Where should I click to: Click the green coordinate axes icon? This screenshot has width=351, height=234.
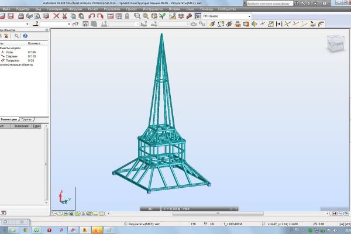click(163, 16)
